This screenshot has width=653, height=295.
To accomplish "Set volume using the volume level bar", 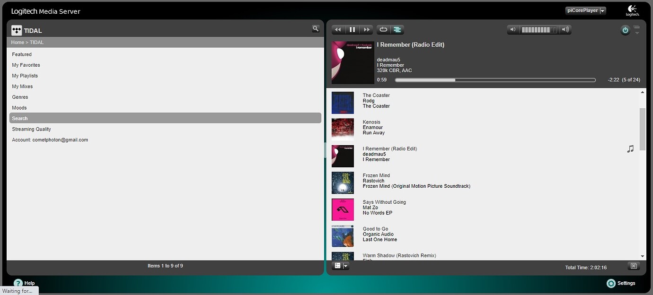I will coord(539,30).
